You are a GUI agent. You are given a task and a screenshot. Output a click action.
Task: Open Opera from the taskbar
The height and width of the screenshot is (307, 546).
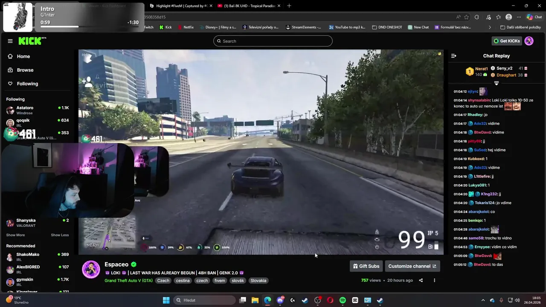tap(330, 300)
